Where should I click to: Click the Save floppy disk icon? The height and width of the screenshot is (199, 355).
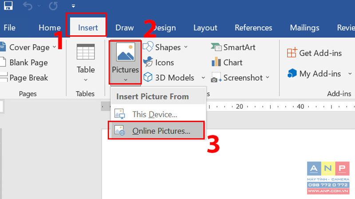pos(8,5)
